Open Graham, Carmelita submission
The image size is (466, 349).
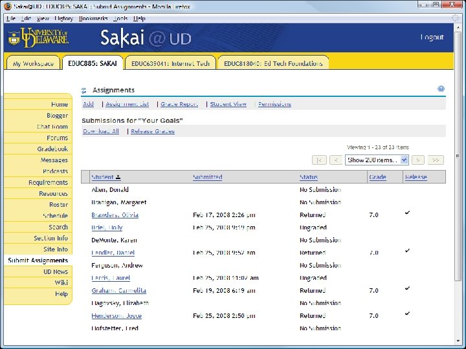coord(119,291)
